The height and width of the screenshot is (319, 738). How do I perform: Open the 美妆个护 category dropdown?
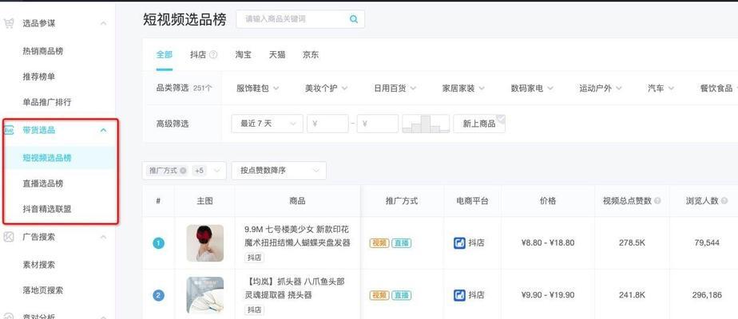(x=326, y=89)
